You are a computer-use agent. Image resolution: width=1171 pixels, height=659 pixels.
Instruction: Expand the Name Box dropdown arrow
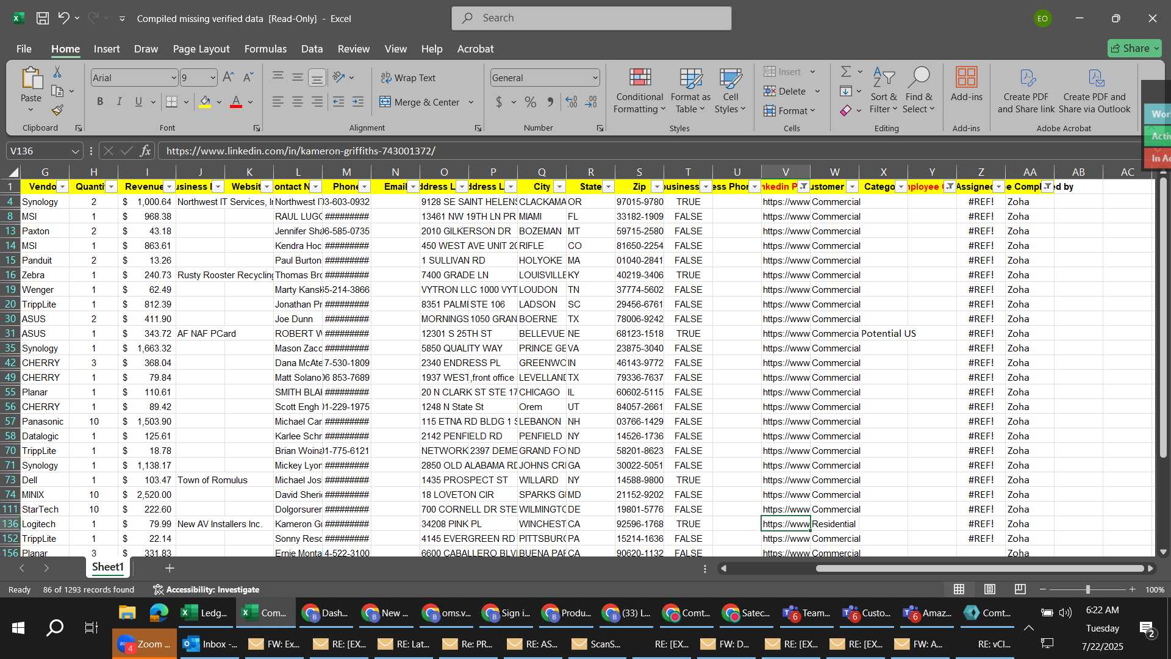[75, 151]
